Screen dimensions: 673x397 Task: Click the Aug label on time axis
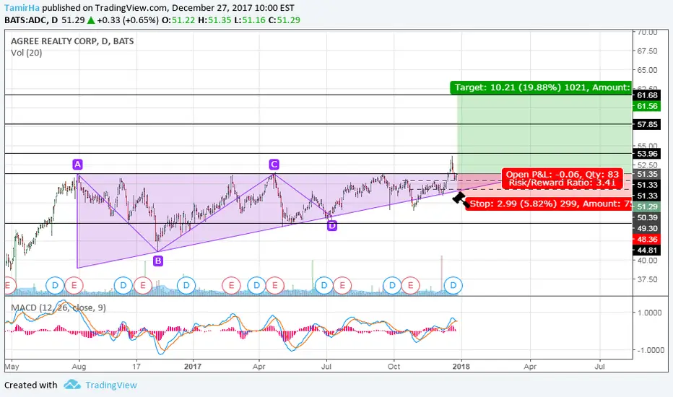click(x=79, y=367)
